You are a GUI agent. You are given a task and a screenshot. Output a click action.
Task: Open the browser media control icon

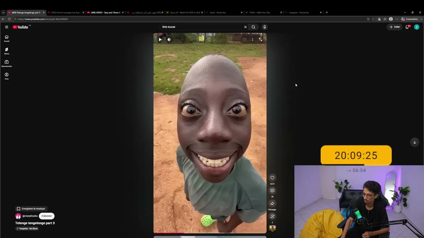(379, 19)
